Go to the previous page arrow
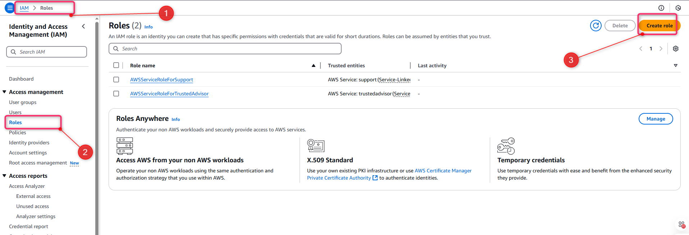Viewport: 689px width, 235px height. tap(641, 49)
